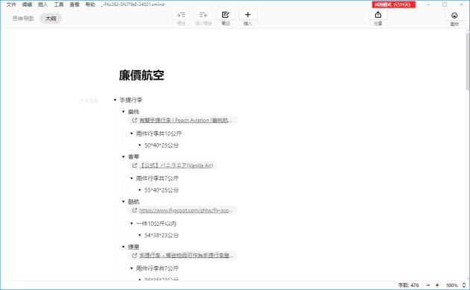Screen dimensions: 470x290
Task: Collapse the 兩件行李共10公斤 triangle
Action: point(131,133)
